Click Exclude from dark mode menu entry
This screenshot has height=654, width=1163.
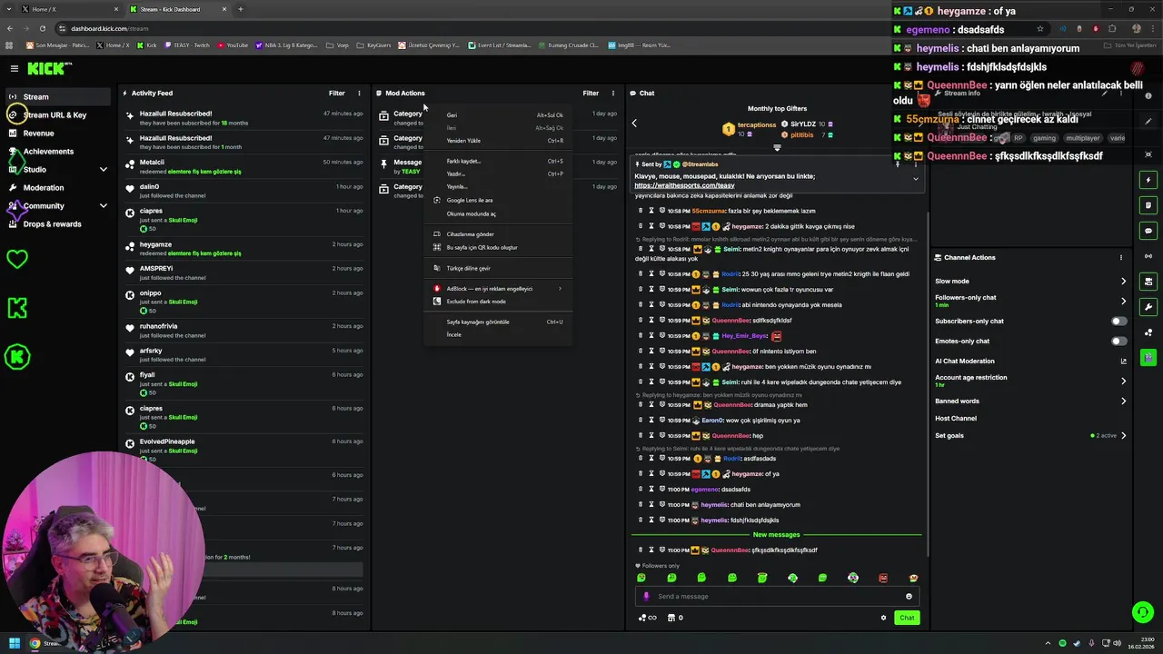click(498, 302)
